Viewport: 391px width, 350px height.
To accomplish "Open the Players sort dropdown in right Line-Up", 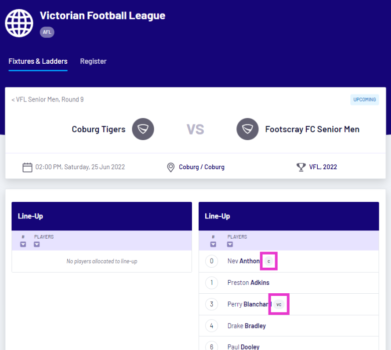I will [x=230, y=245].
